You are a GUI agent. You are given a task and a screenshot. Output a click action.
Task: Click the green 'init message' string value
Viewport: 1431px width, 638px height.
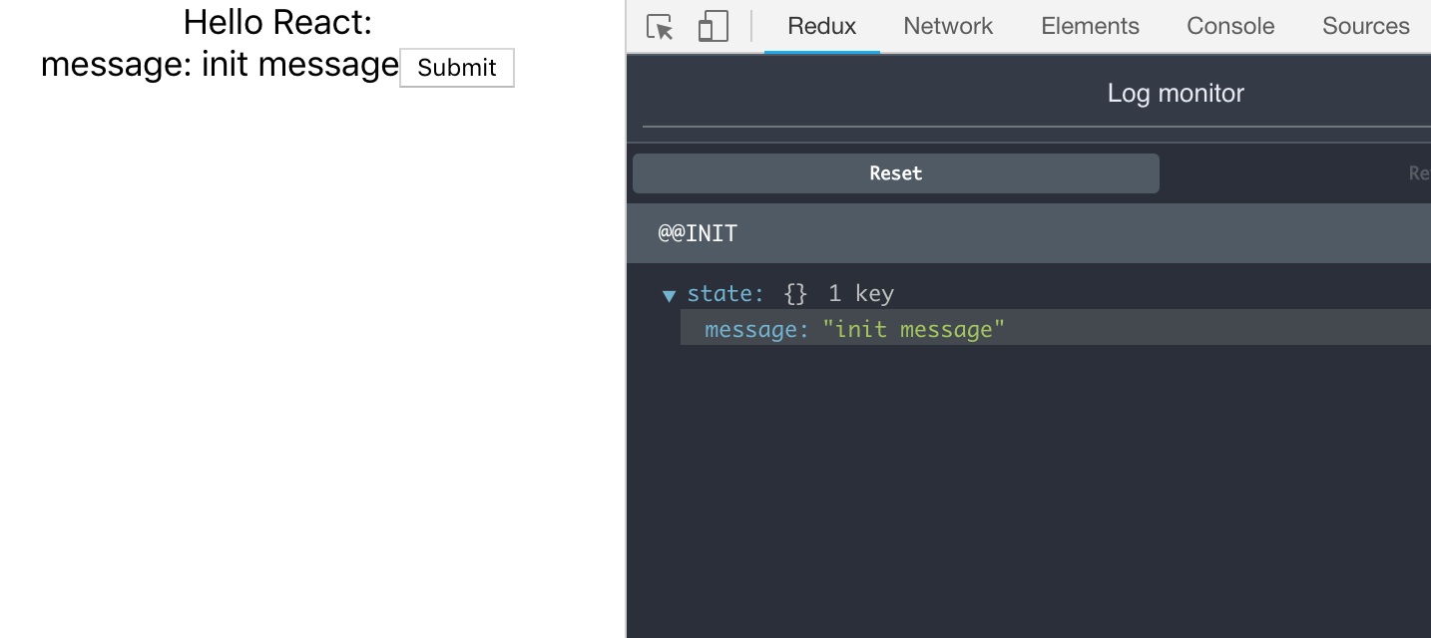(x=914, y=329)
